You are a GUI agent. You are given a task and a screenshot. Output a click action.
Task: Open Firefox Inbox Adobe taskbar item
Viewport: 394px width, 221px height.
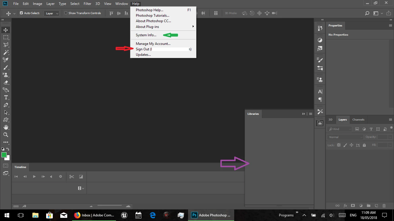94,215
